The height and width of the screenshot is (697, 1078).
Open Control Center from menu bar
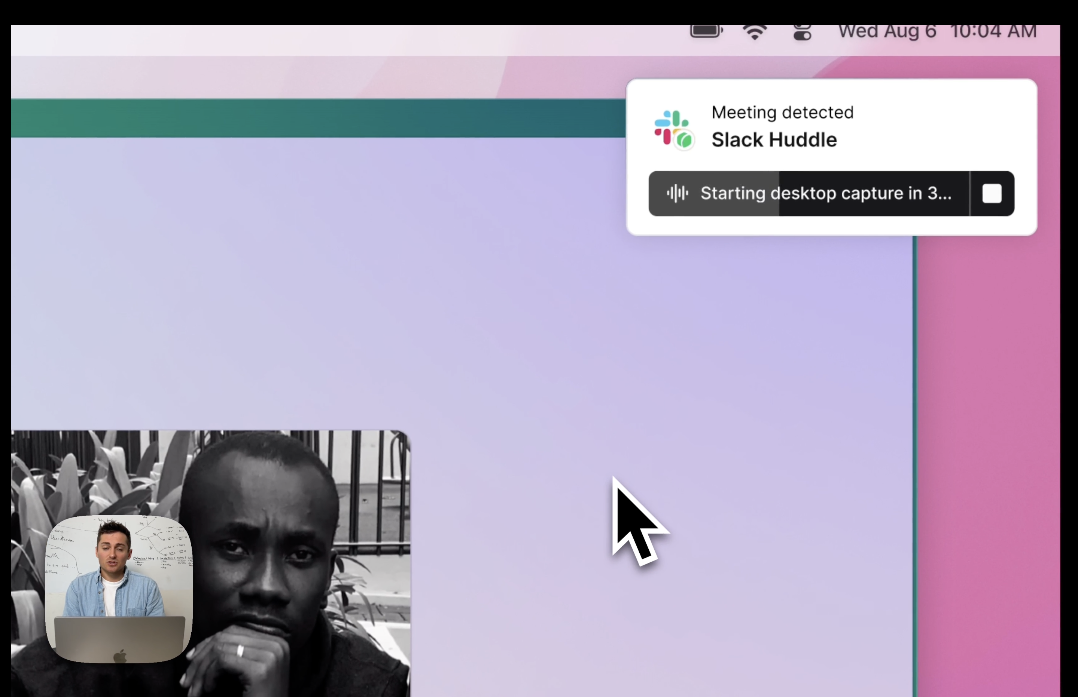[x=802, y=33]
